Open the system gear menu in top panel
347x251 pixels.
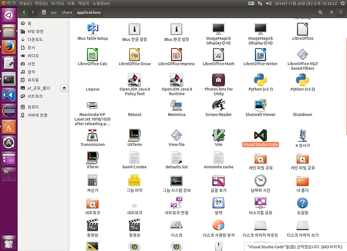coord(342,3)
